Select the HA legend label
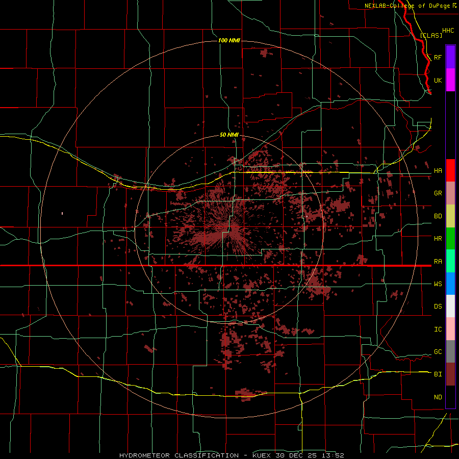 (x=438, y=170)
